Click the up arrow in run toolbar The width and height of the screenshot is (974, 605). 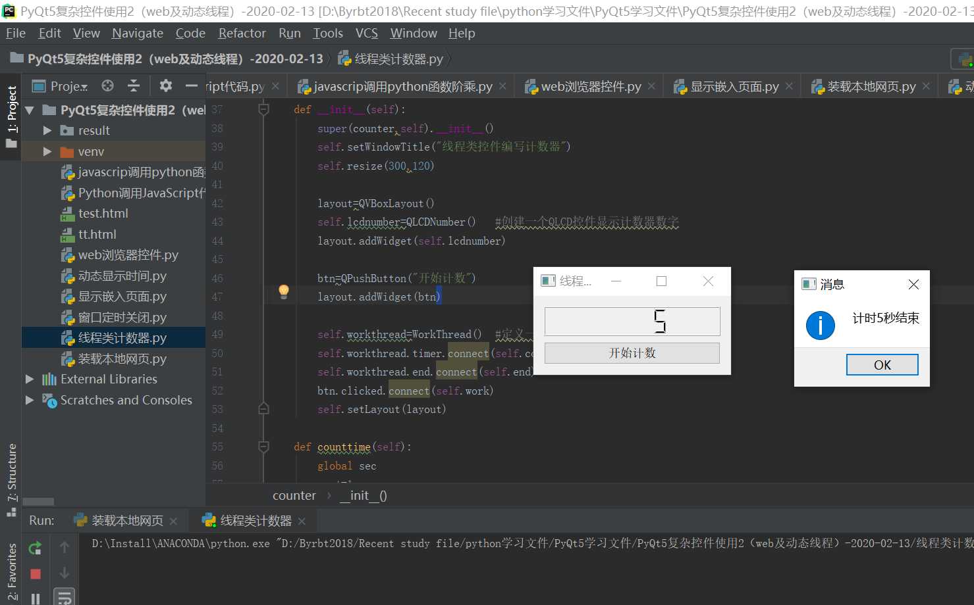coord(64,547)
